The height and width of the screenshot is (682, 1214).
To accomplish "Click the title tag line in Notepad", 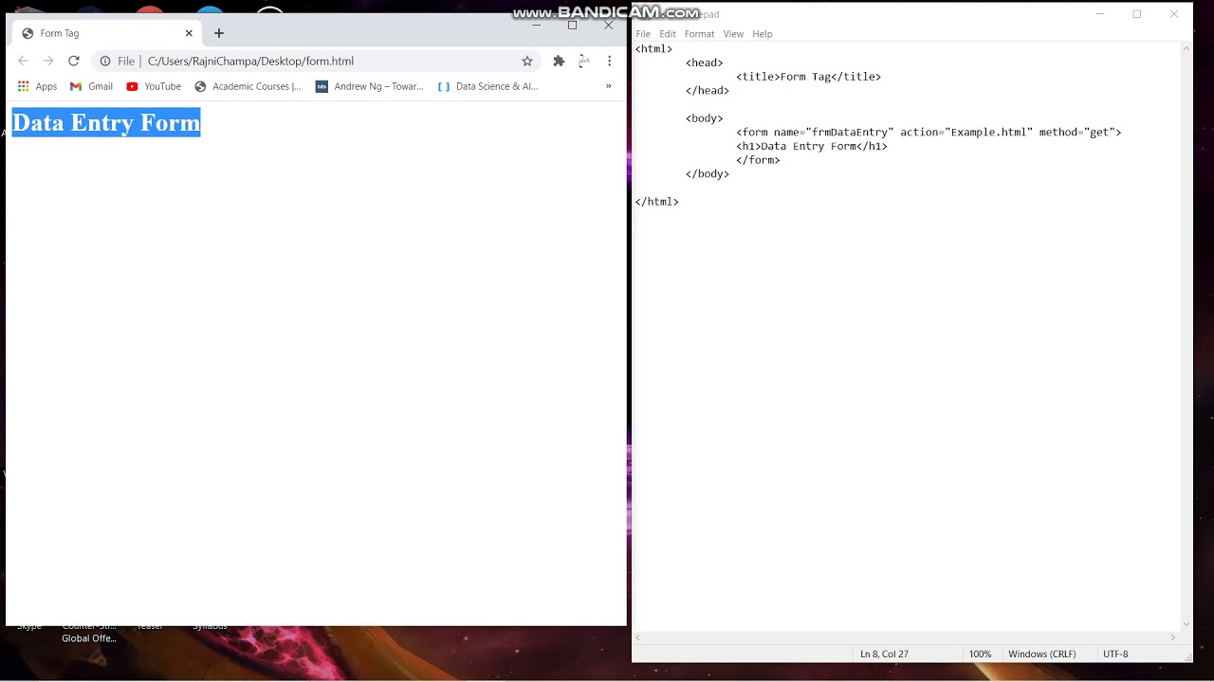I will click(x=808, y=77).
